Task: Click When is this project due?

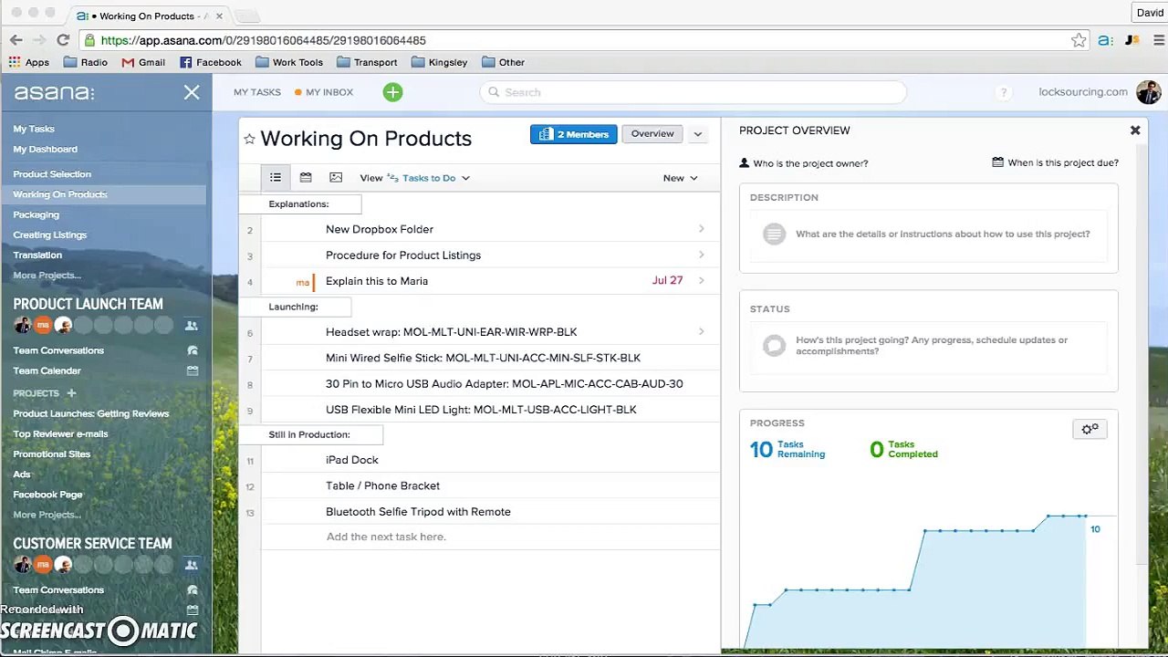Action: pyautogui.click(x=1056, y=163)
